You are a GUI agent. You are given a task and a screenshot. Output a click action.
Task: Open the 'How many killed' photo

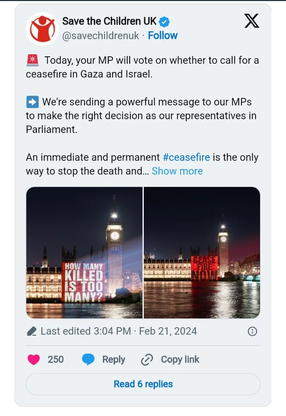pyautogui.click(x=84, y=253)
